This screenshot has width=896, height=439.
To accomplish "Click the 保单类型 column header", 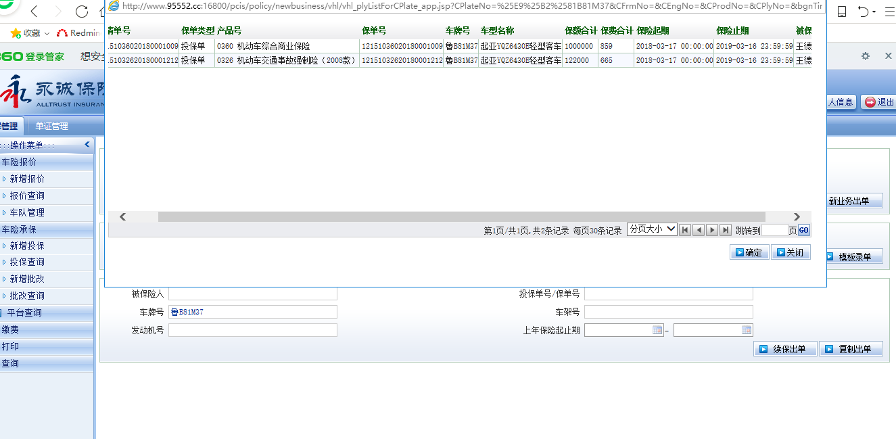I will [197, 31].
